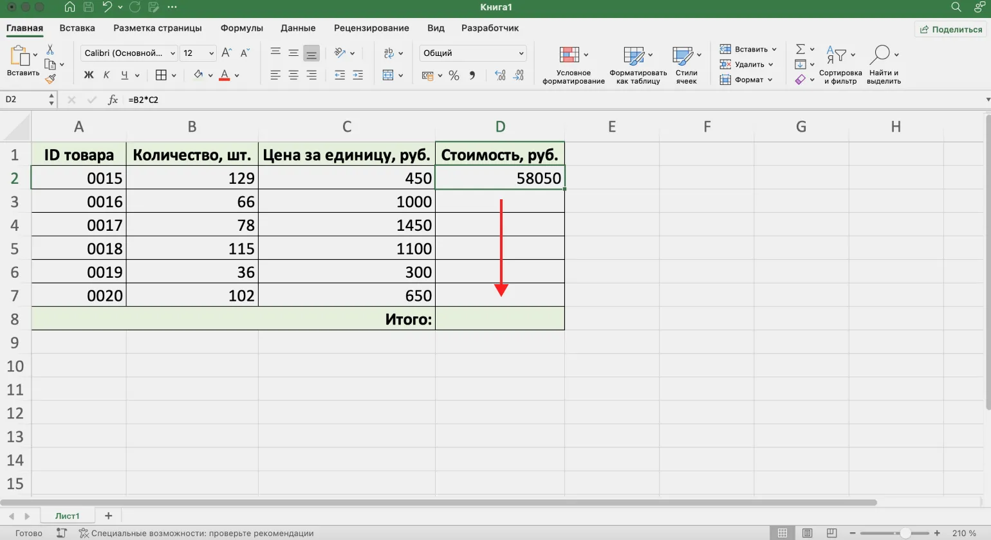Click the Insert Function fx icon
Image resolution: width=991 pixels, height=540 pixels.
[x=113, y=100]
